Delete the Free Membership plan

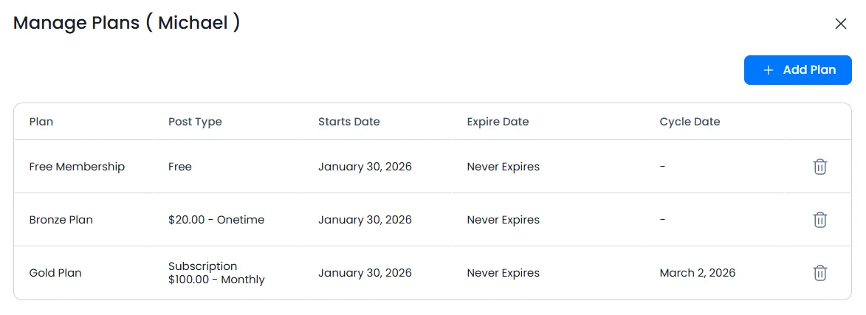point(819,167)
